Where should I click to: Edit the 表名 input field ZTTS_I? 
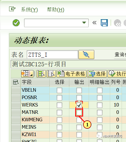click(x=52, y=54)
